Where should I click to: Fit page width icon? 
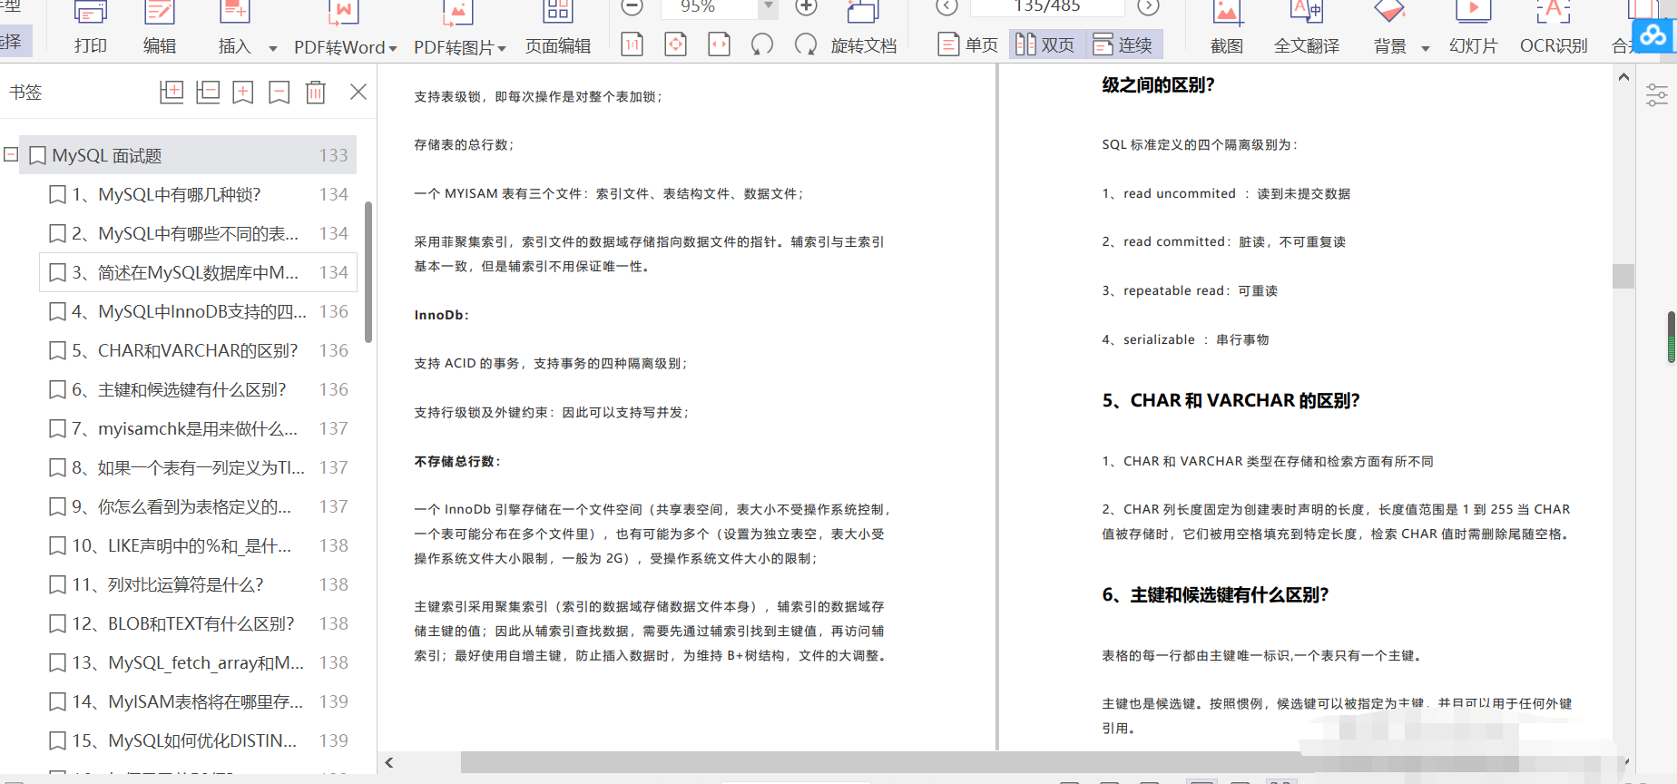[720, 44]
